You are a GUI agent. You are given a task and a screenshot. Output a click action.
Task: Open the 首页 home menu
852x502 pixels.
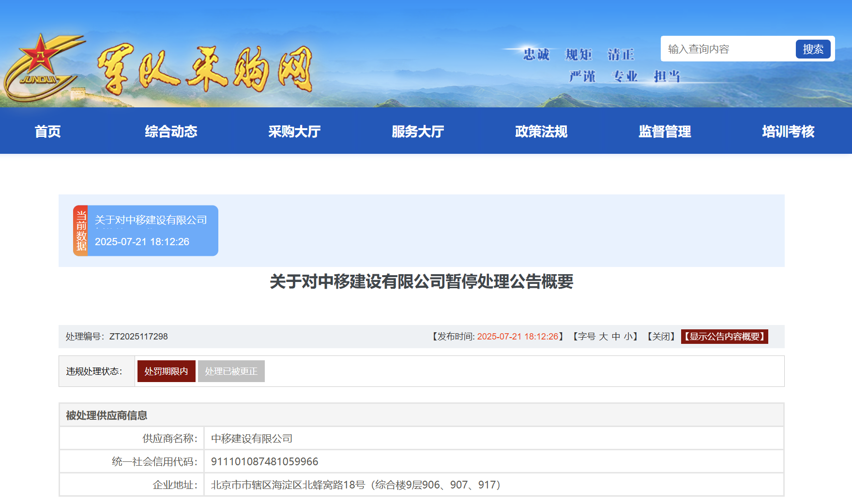coord(48,131)
